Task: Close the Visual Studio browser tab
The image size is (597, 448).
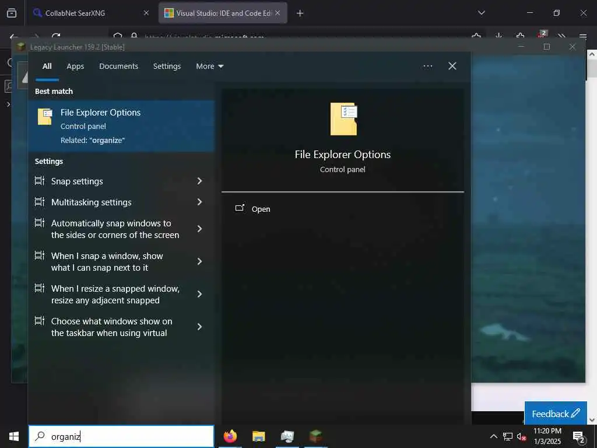Action: click(278, 13)
